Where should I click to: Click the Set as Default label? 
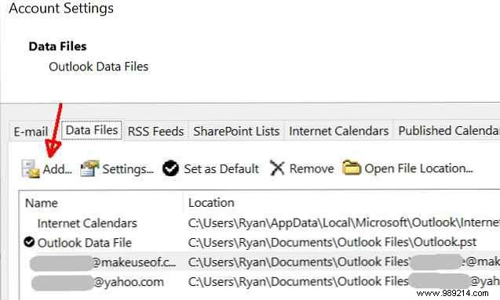click(x=221, y=168)
